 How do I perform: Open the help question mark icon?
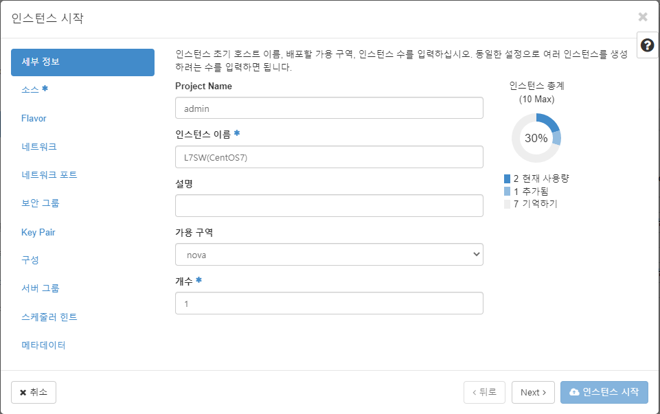647,45
